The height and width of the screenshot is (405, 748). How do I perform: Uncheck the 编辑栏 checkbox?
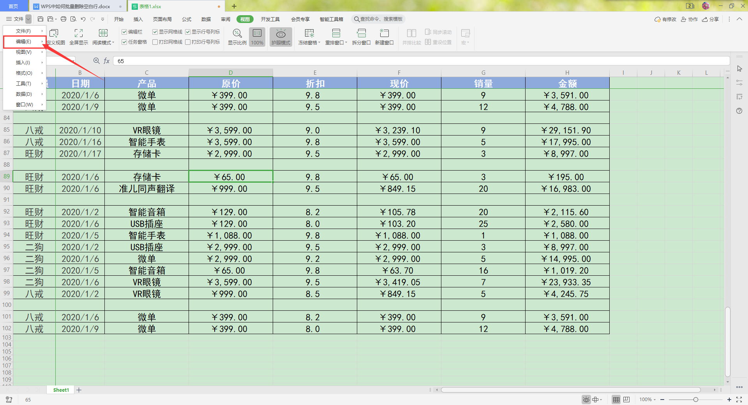[124, 32]
